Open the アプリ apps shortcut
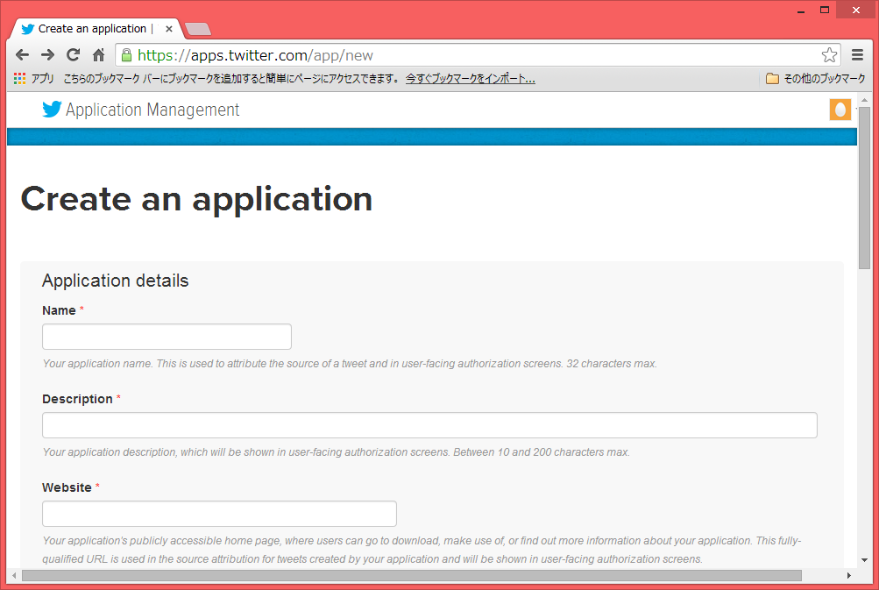The width and height of the screenshot is (879, 590). 34,79
